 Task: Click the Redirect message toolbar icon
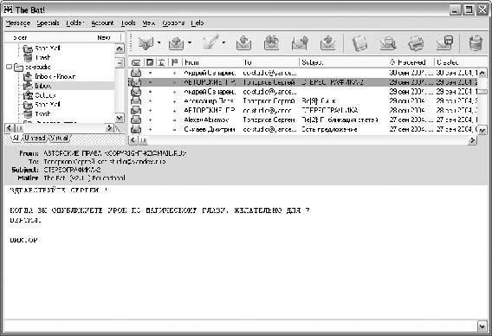328,43
